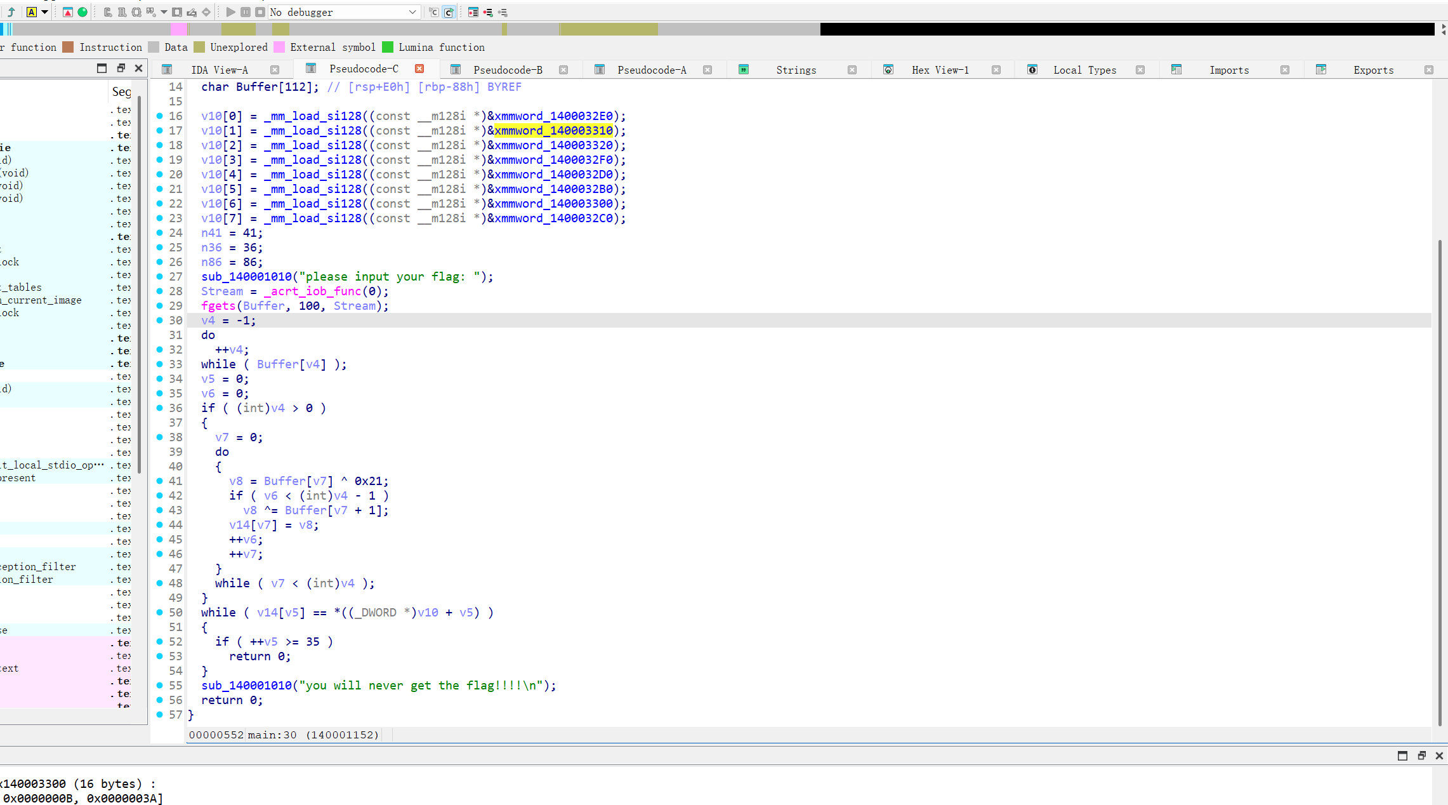Click the black region of navigation band

pyautogui.click(x=1126, y=29)
